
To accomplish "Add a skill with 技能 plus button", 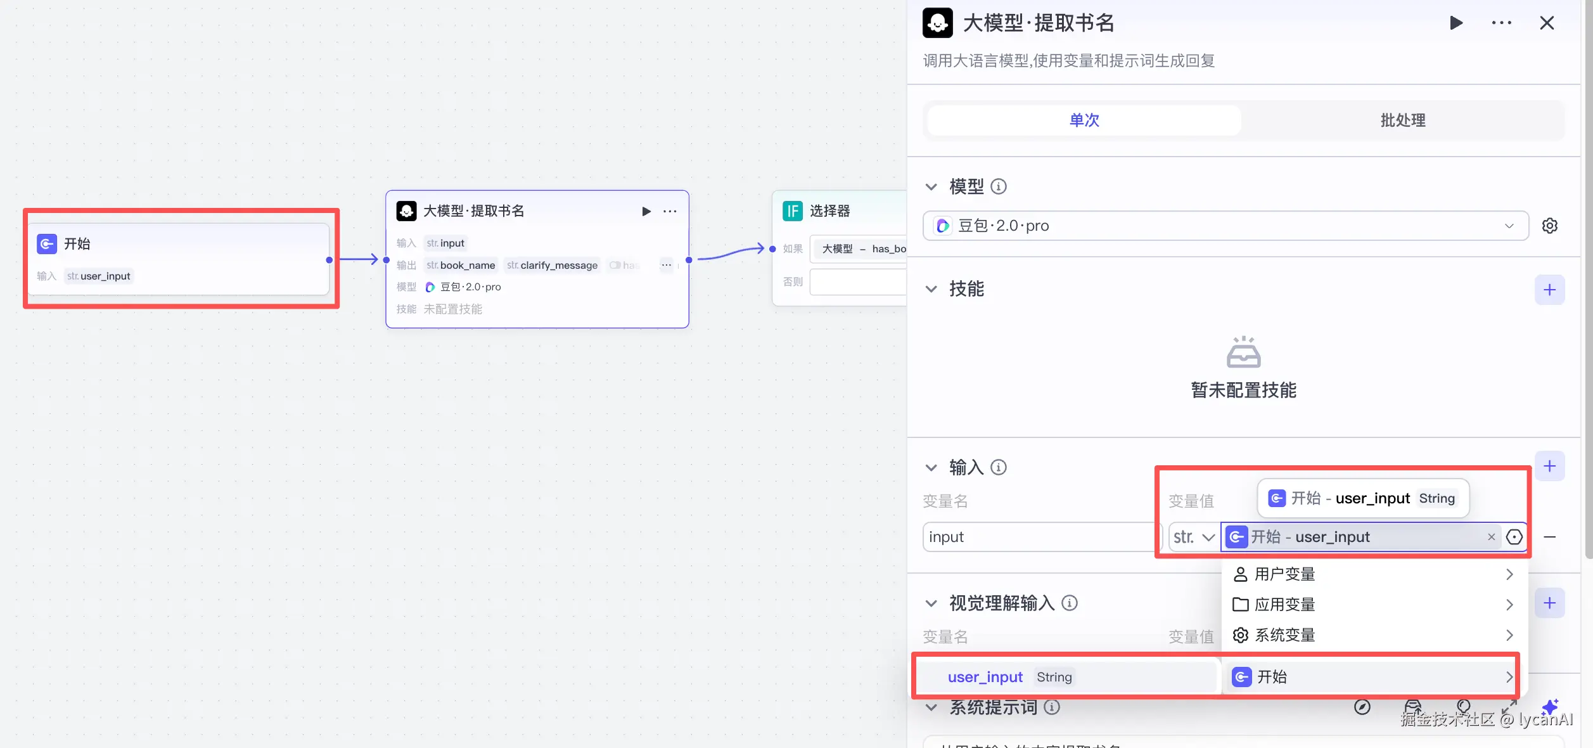I will point(1549,290).
